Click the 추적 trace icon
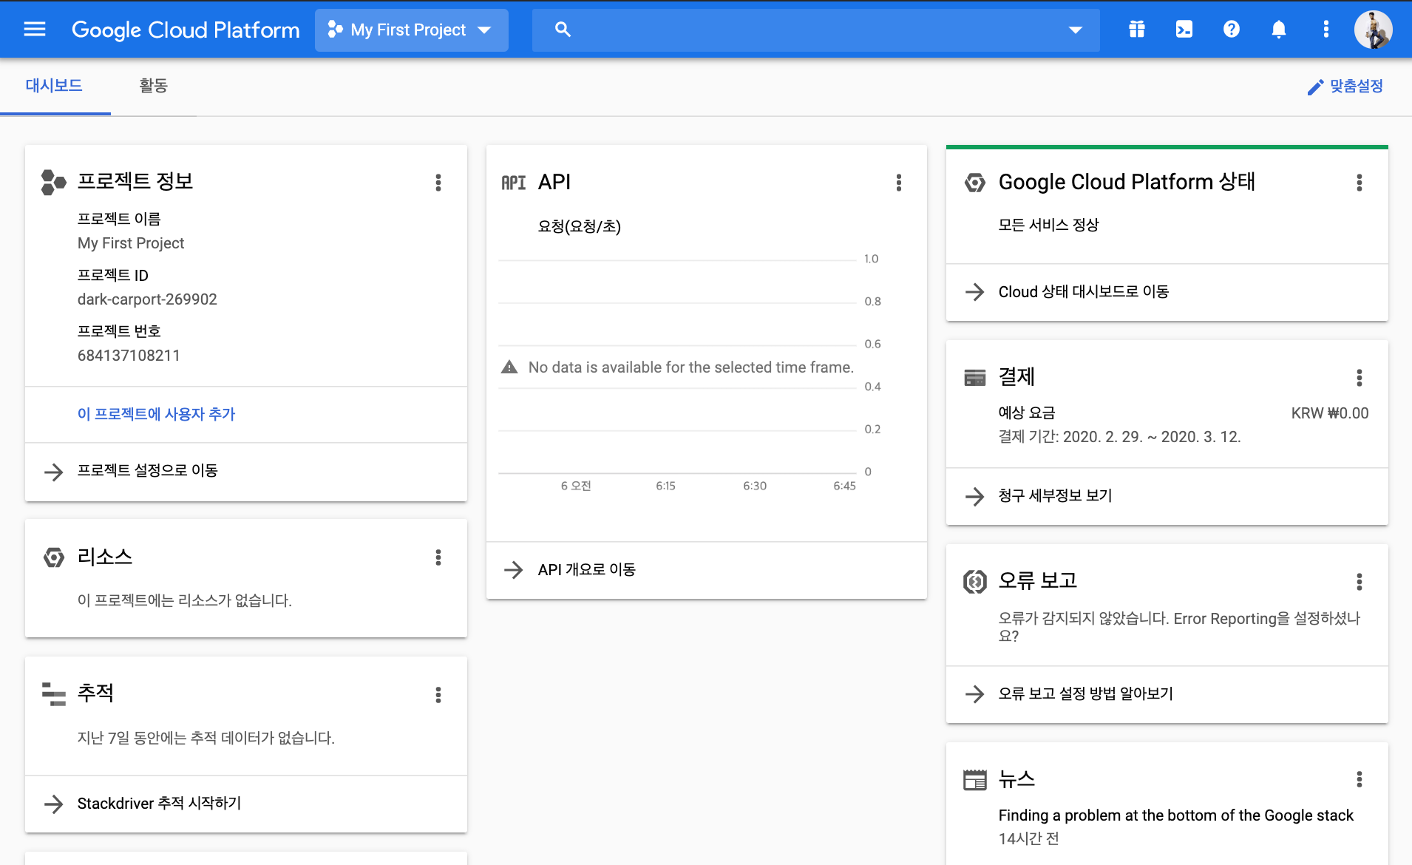 click(x=54, y=693)
